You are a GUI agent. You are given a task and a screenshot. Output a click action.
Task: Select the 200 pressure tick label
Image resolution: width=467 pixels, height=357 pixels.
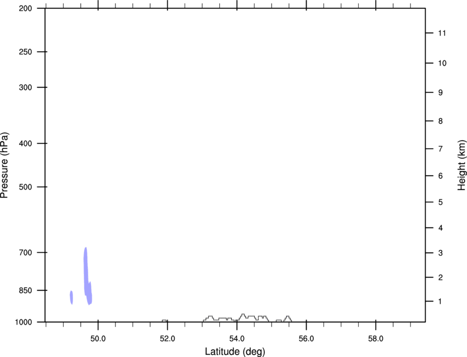coord(25,8)
